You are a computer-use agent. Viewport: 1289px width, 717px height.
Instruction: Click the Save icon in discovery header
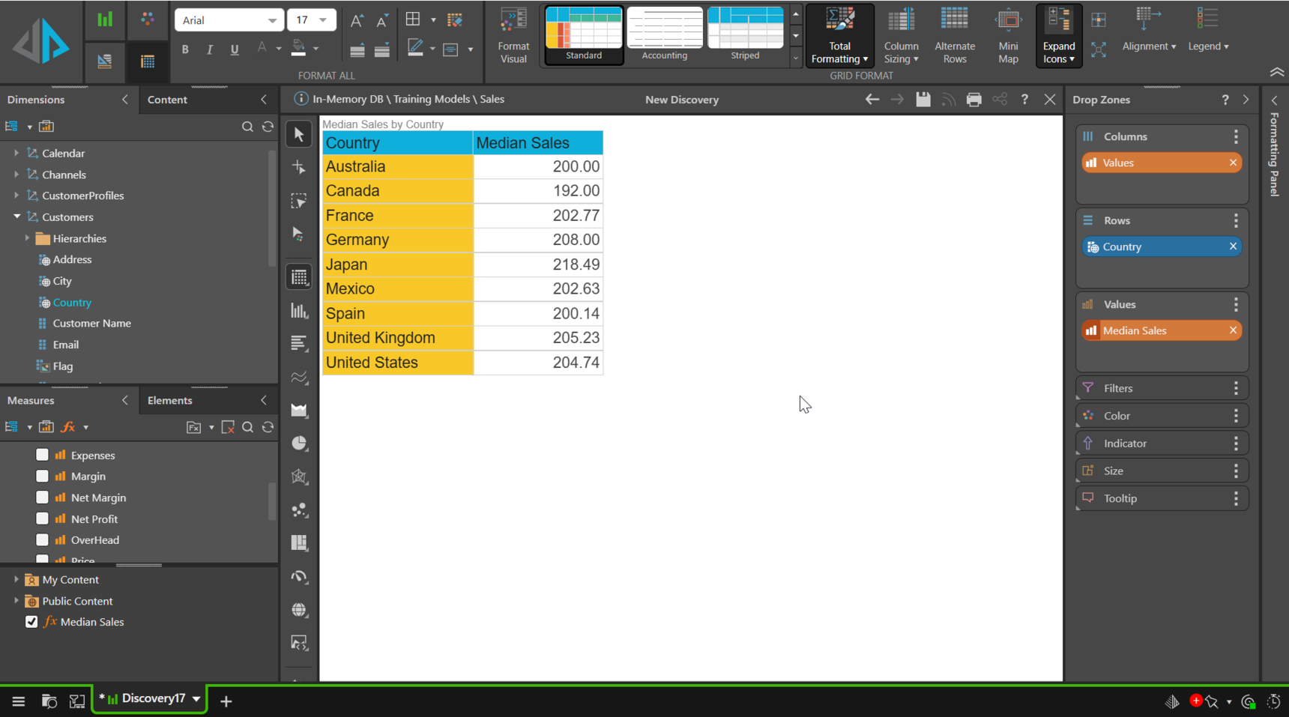coord(923,100)
